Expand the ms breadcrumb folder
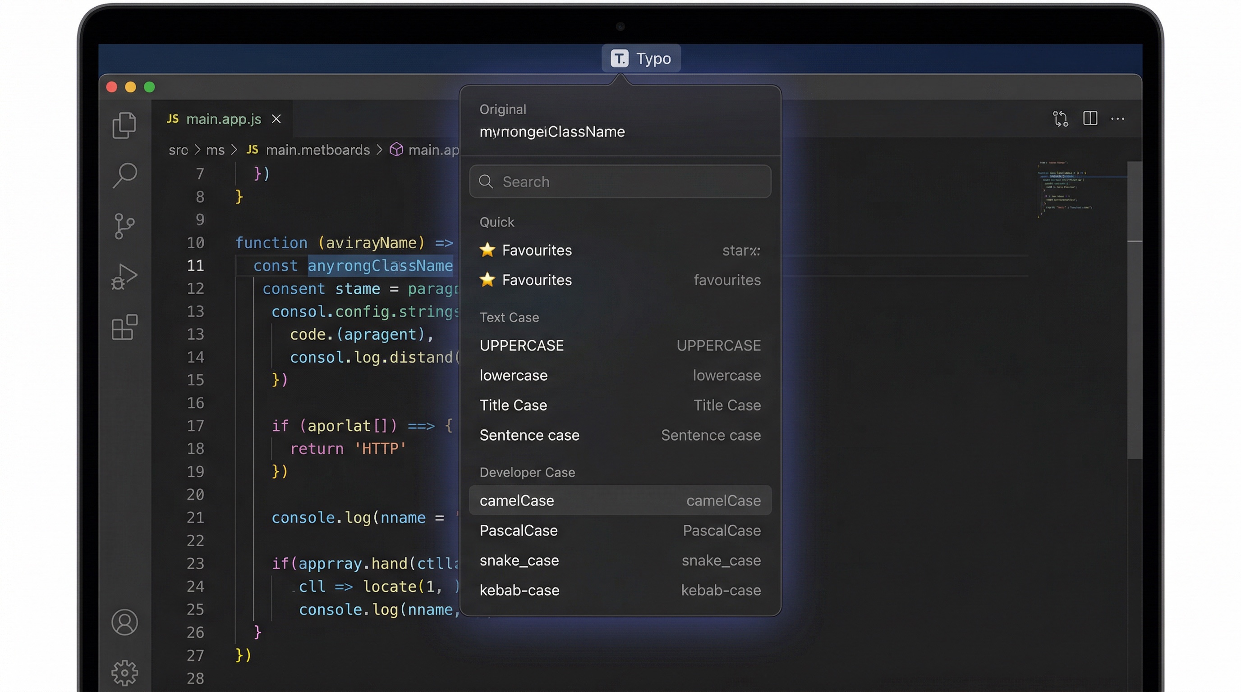 [215, 150]
